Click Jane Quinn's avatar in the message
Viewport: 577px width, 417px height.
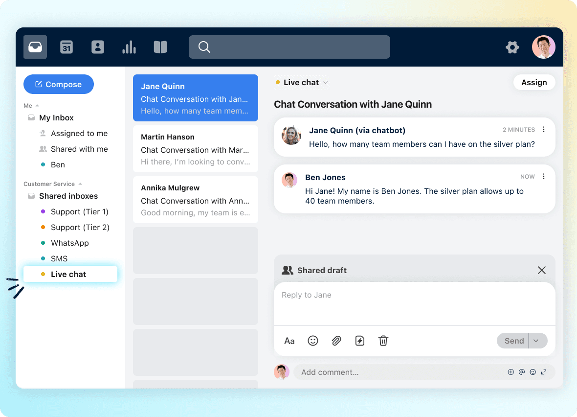click(291, 135)
